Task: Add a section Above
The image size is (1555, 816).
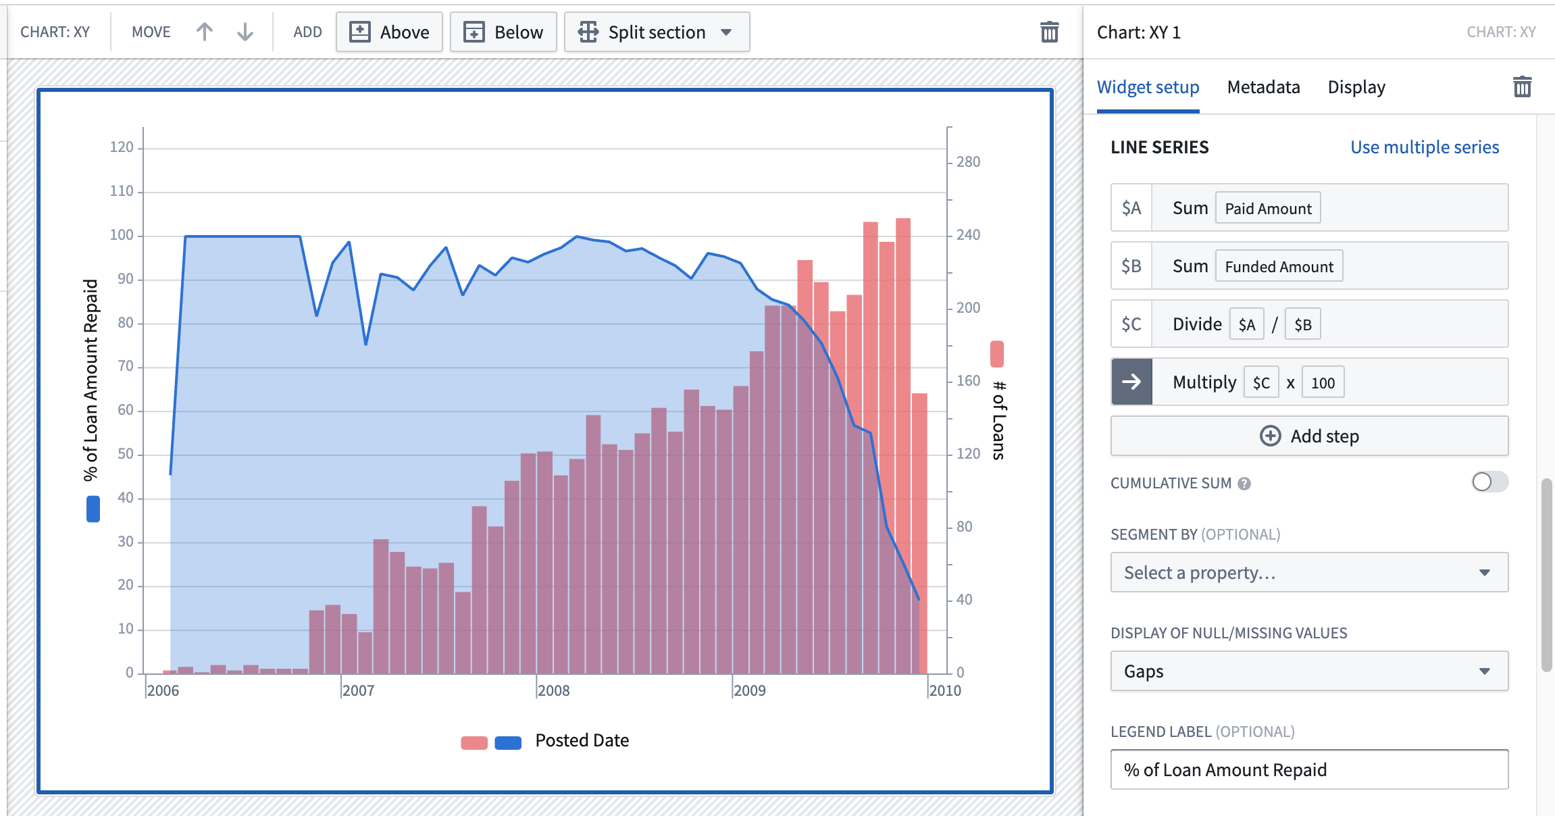Action: [389, 32]
